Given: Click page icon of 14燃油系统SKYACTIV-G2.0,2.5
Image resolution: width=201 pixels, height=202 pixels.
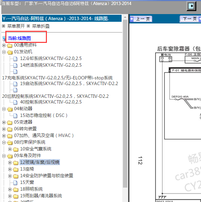Looking at the screenshot, I should click(x=15, y=65).
